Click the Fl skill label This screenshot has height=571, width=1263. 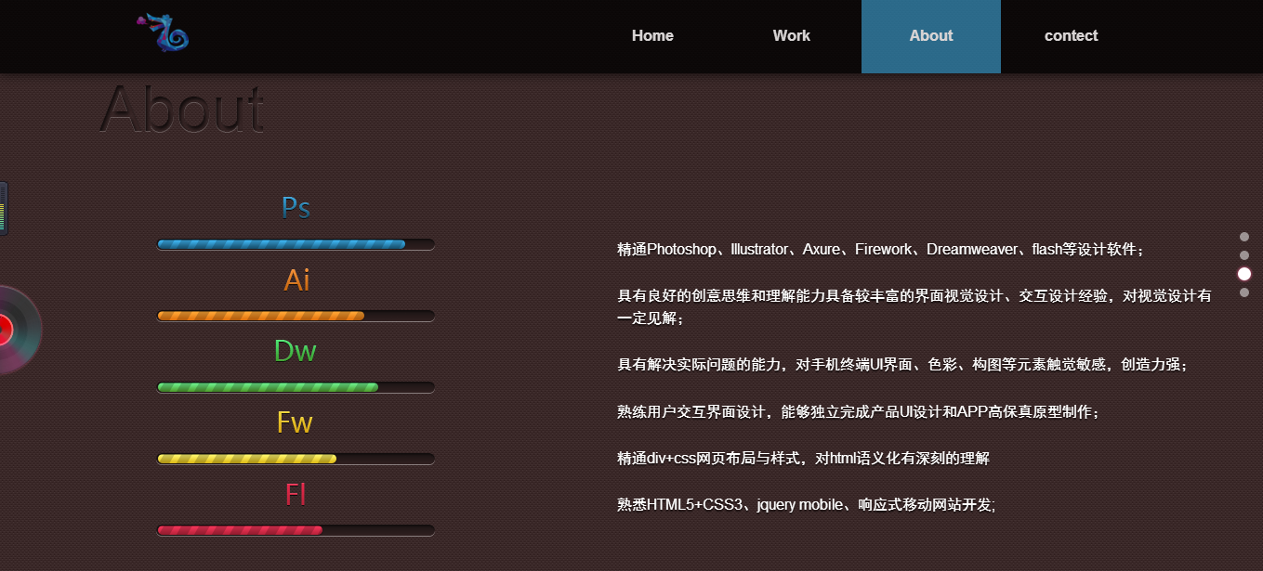296,494
